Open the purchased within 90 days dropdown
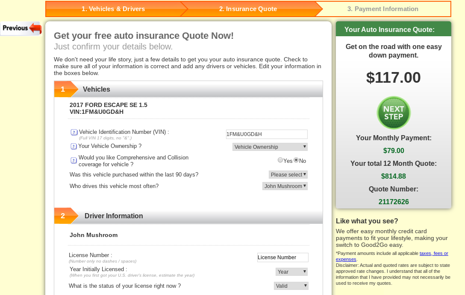This screenshot has height=295, width=465. tap(288, 175)
